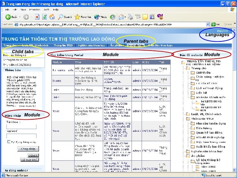Click the Edit toolbar icon
237x178 pixels.
[x=138, y=17]
